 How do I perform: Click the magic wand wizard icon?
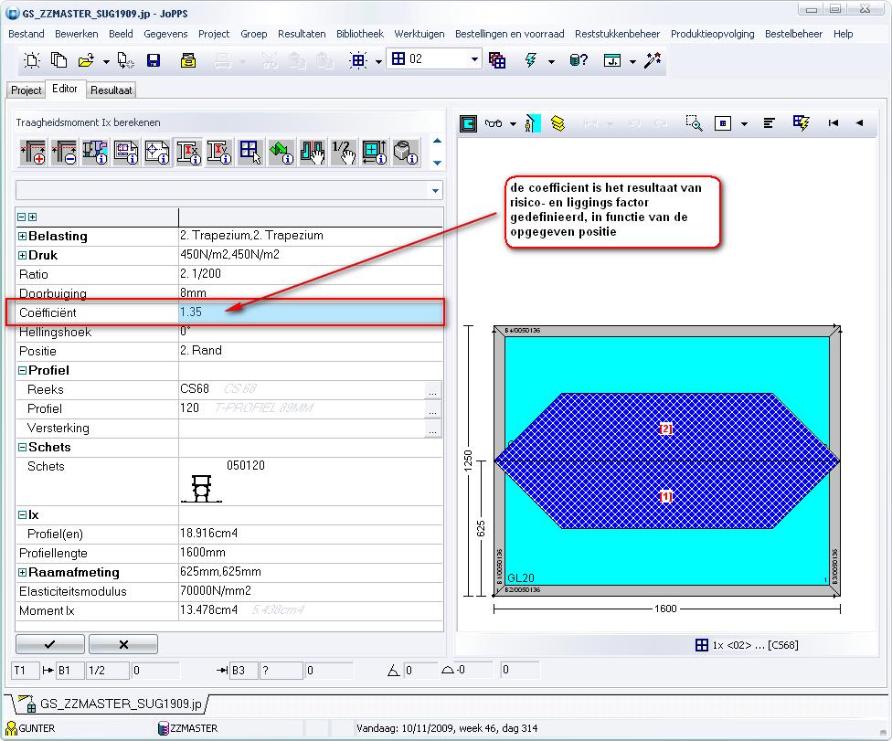point(652,60)
